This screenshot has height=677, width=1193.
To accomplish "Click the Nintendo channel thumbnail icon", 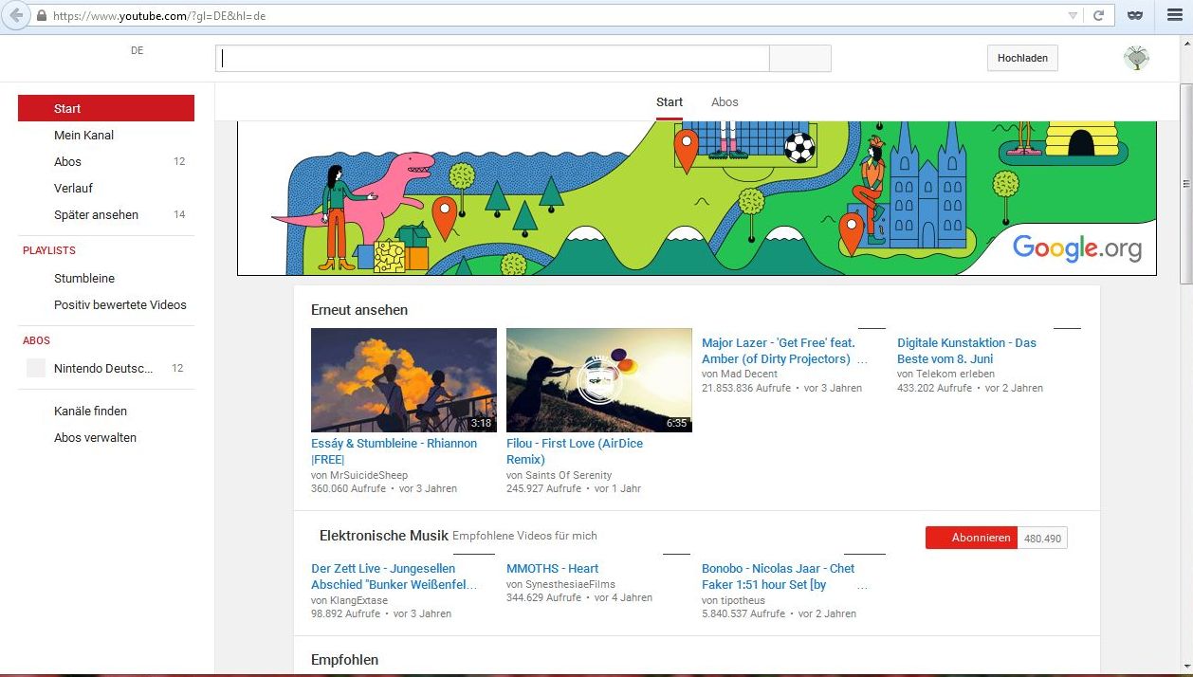I will [x=36, y=368].
